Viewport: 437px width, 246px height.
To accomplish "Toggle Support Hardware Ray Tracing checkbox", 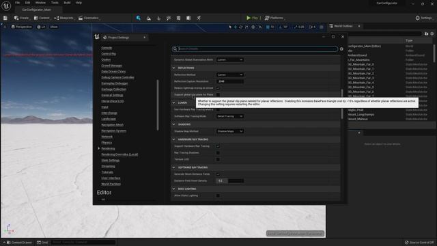I will pyautogui.click(x=218, y=146).
